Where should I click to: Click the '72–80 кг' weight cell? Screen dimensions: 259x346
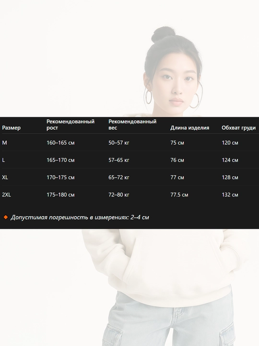(119, 195)
